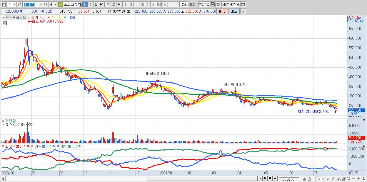The image size is (367, 182).
Task: Click the overlapping windows icon at bottom
Action: click(309, 178)
